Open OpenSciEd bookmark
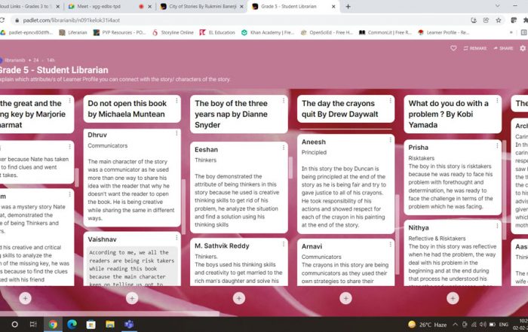 pyautogui.click(x=327, y=32)
